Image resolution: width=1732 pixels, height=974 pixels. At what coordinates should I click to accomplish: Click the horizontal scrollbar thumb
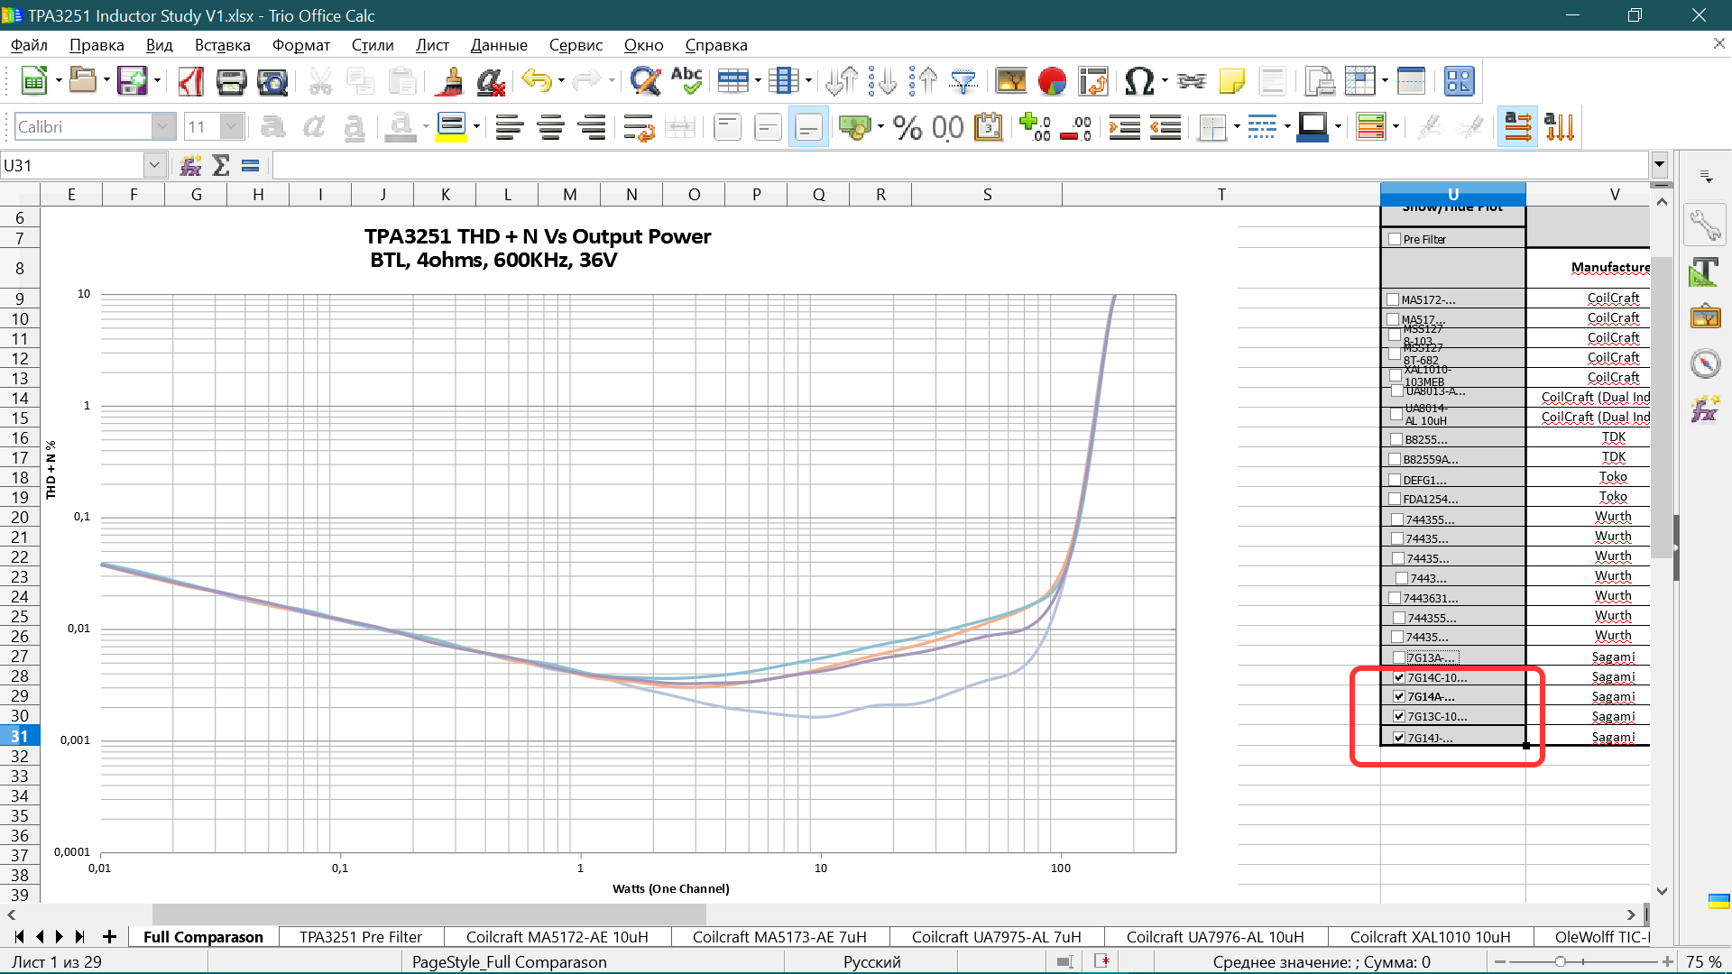click(429, 914)
